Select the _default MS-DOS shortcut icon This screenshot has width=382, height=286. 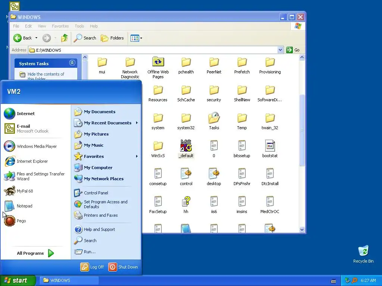[x=186, y=146]
